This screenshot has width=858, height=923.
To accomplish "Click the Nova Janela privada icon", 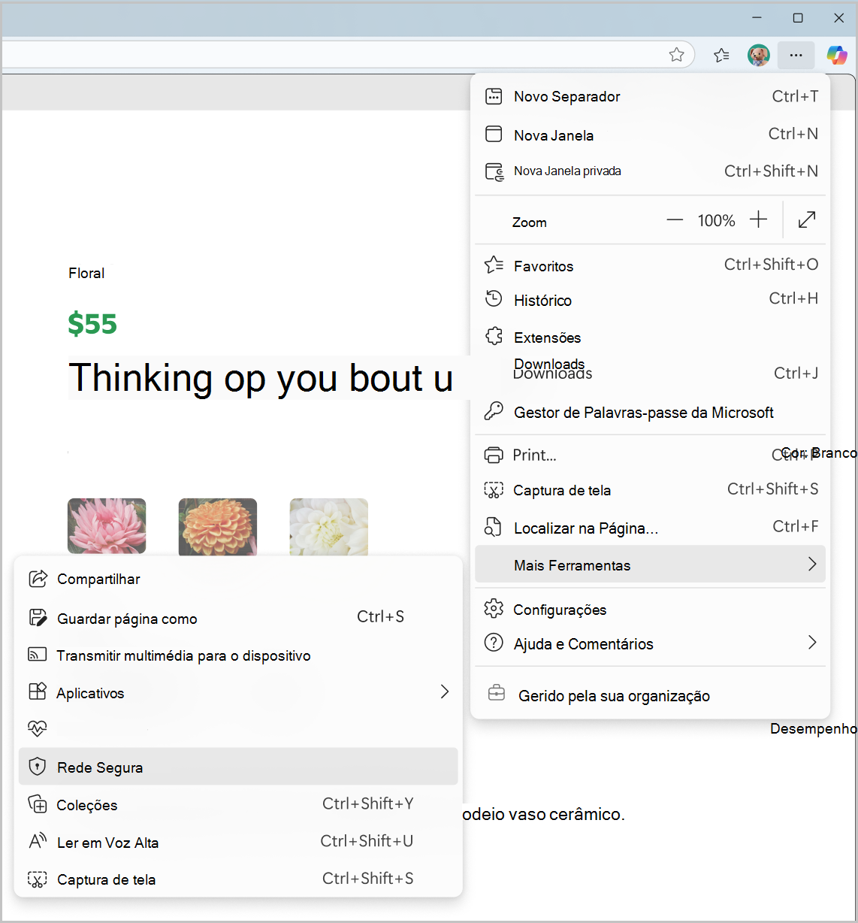I will 494,172.
